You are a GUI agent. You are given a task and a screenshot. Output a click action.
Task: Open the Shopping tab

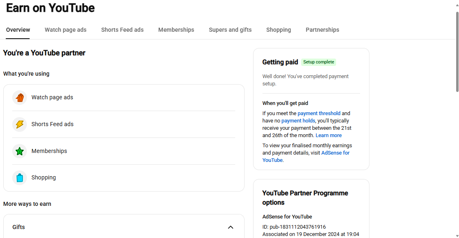[x=279, y=30]
